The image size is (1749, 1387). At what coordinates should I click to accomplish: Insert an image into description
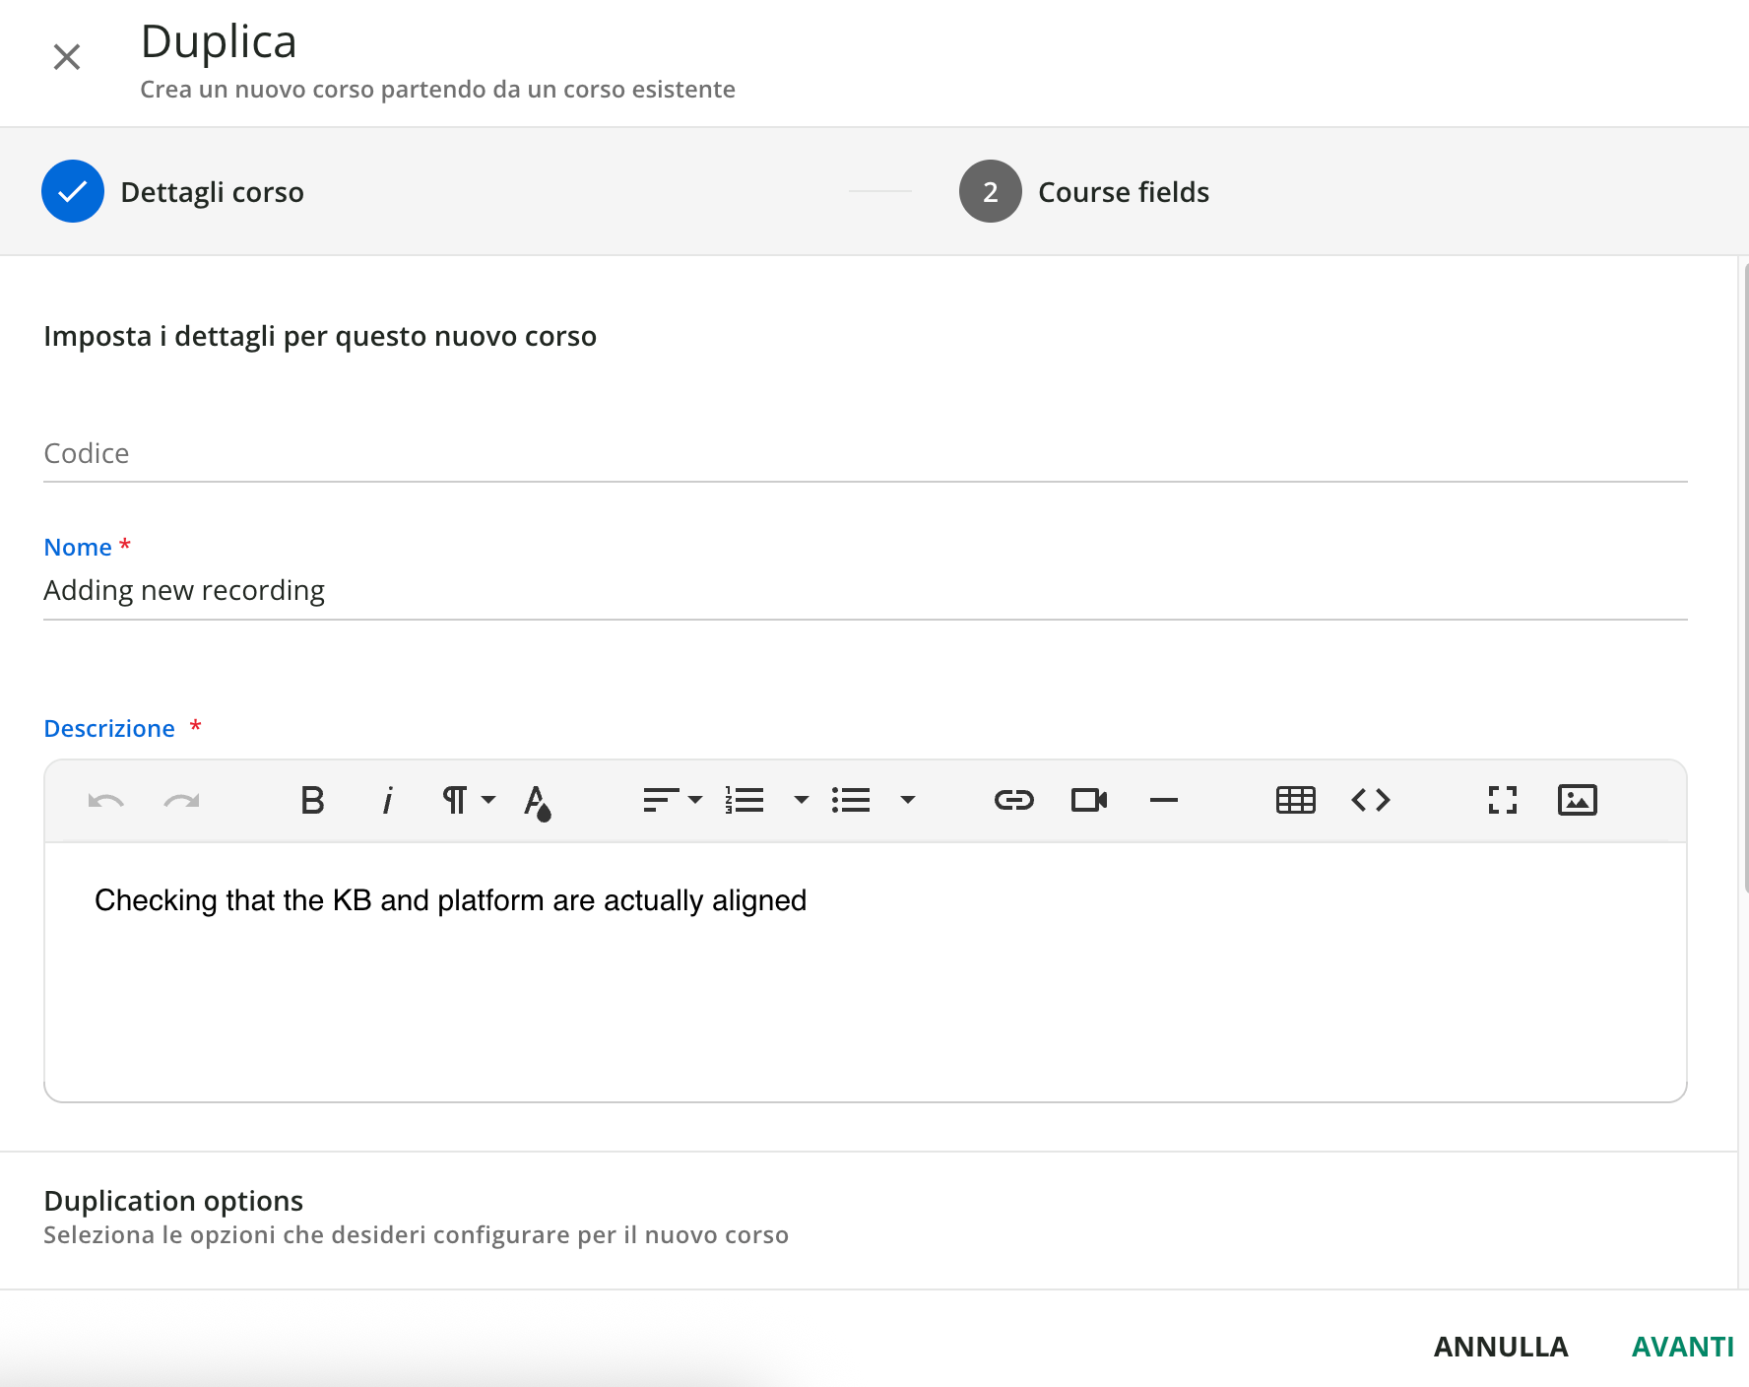pyautogui.click(x=1577, y=800)
